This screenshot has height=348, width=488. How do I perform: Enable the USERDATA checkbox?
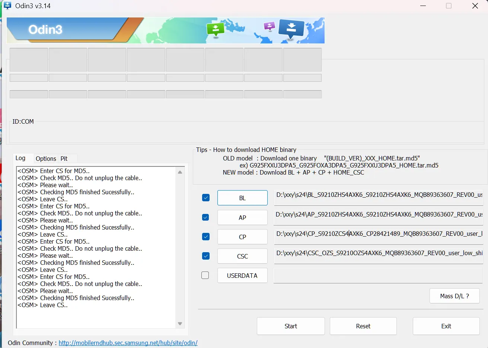[x=205, y=275]
